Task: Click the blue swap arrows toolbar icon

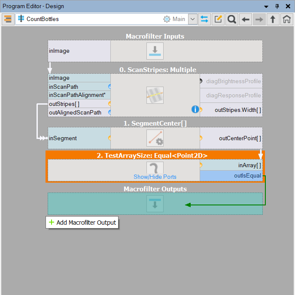Action: point(204,19)
